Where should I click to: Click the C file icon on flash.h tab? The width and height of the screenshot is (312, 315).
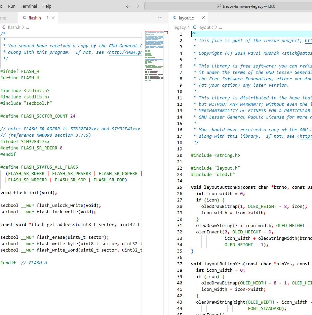pyautogui.click(x=25, y=18)
